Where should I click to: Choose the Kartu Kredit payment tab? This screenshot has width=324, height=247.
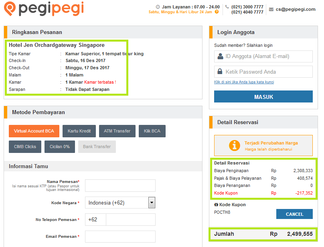(79, 131)
